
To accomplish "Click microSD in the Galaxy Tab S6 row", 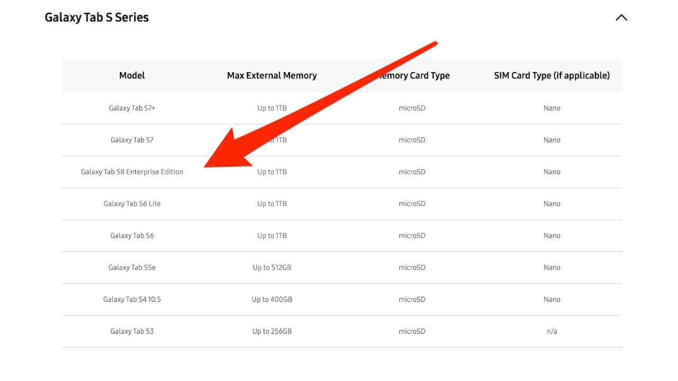I will pyautogui.click(x=412, y=235).
